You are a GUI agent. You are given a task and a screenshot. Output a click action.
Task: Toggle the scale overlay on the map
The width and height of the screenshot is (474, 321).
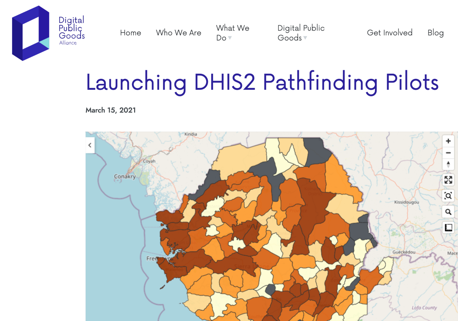coord(448,227)
